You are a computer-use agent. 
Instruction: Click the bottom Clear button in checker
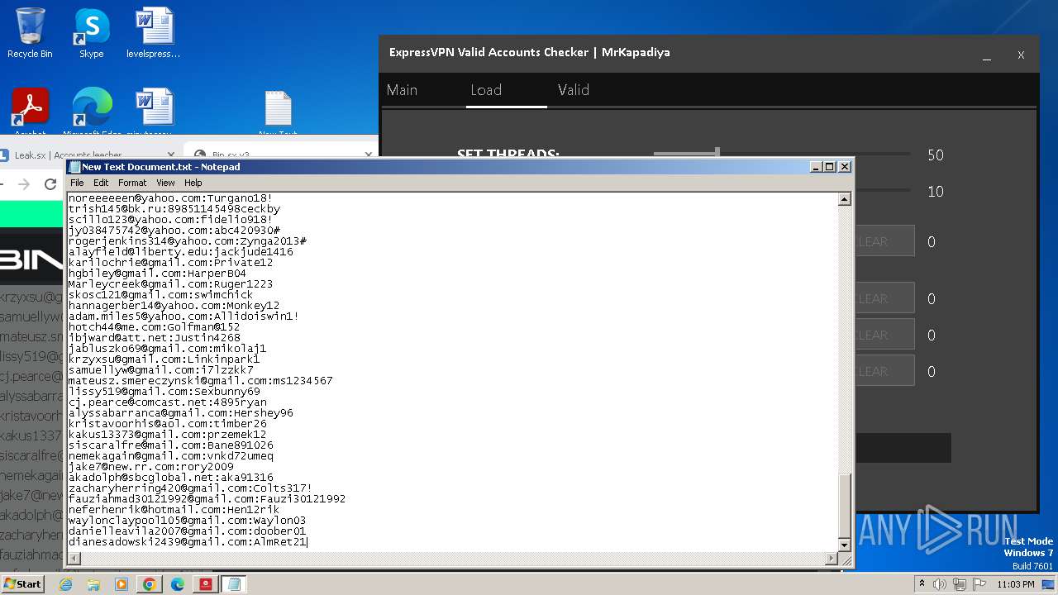click(884, 371)
